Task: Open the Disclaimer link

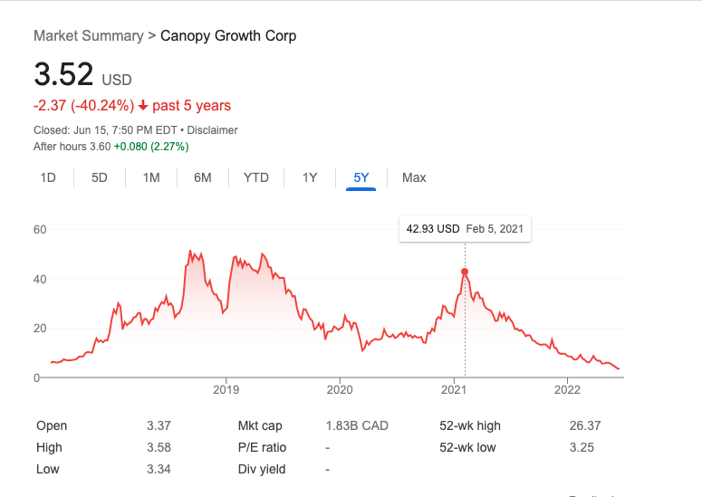Action: pos(212,130)
